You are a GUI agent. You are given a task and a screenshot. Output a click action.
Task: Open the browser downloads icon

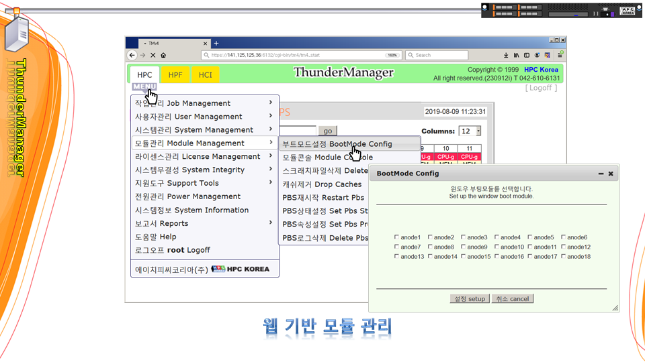[506, 55]
